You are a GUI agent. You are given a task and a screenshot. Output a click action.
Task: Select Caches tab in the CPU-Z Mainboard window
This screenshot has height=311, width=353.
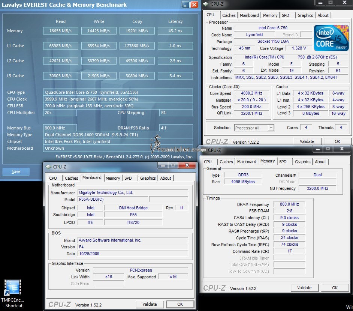pos(71,178)
